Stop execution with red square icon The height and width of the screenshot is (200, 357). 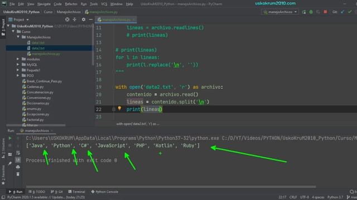pyautogui.click(x=325, y=12)
